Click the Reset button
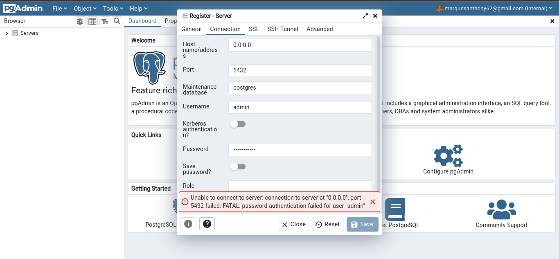 click(328, 224)
